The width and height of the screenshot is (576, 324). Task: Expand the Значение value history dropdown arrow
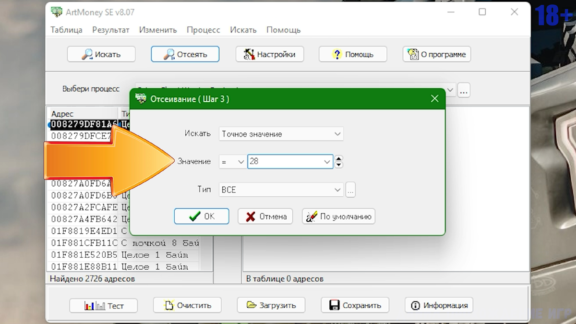pos(328,162)
